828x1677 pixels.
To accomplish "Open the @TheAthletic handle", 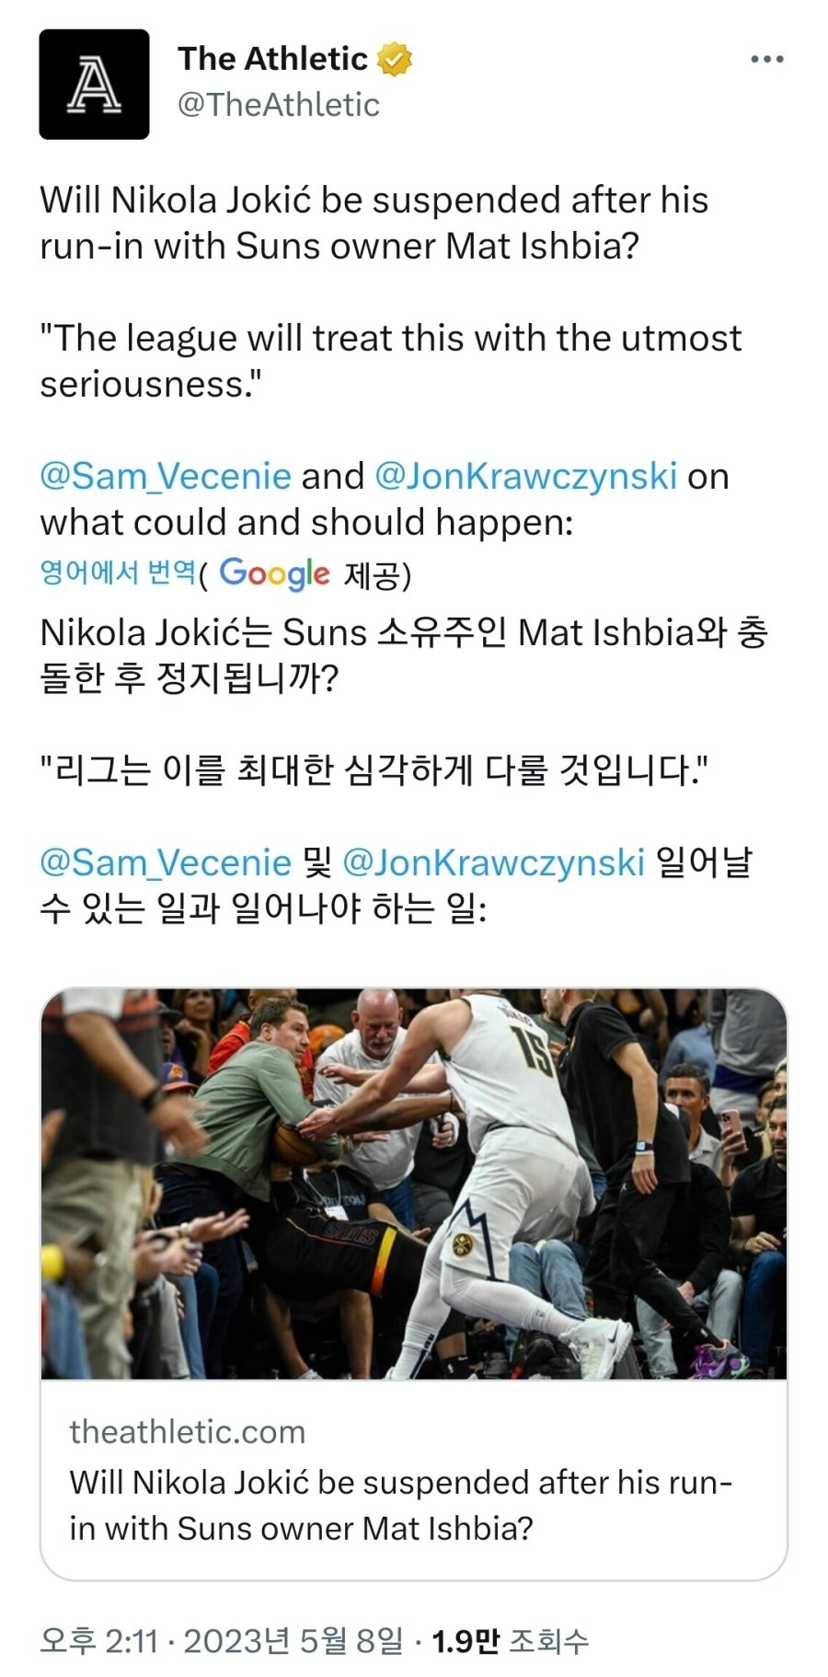I will coord(278,105).
